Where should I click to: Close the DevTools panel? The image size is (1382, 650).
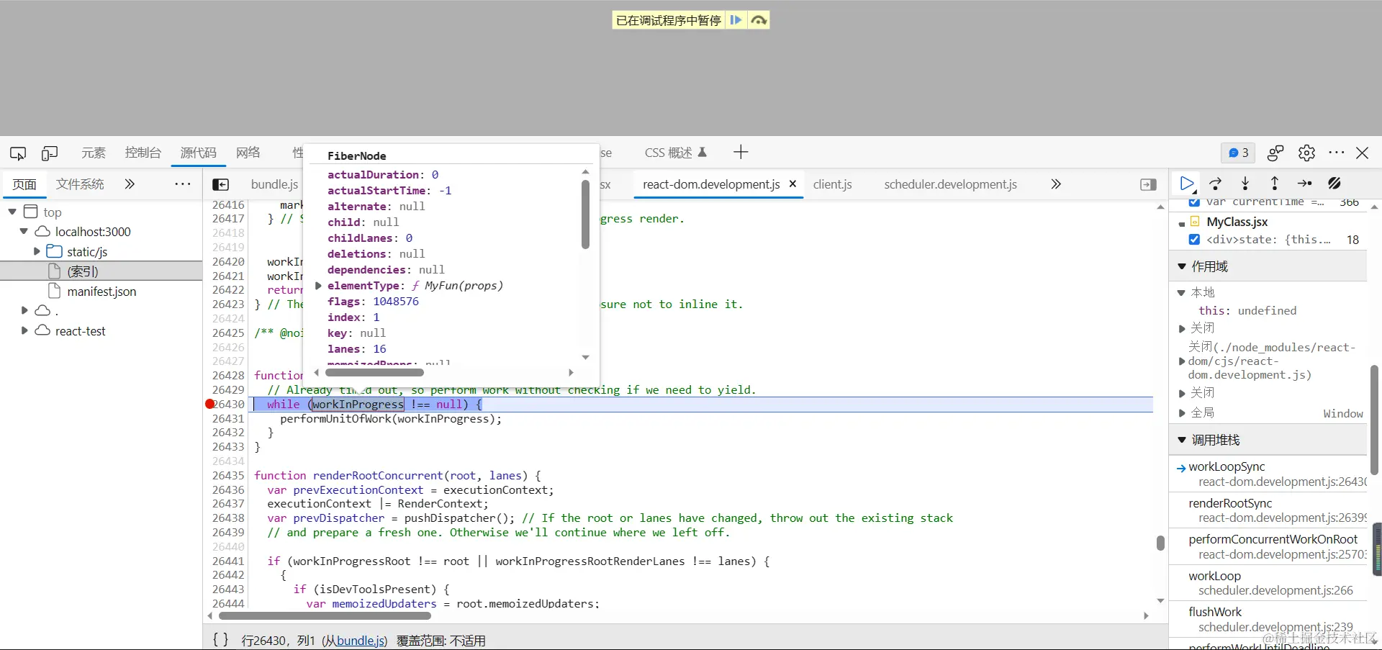coord(1363,153)
